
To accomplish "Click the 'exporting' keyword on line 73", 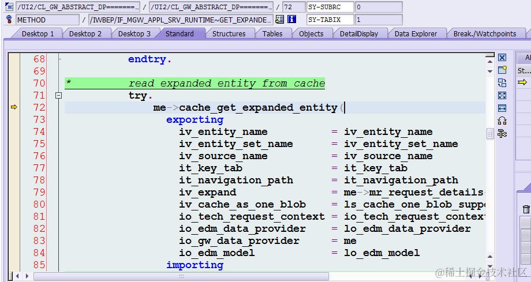I will (x=195, y=120).
